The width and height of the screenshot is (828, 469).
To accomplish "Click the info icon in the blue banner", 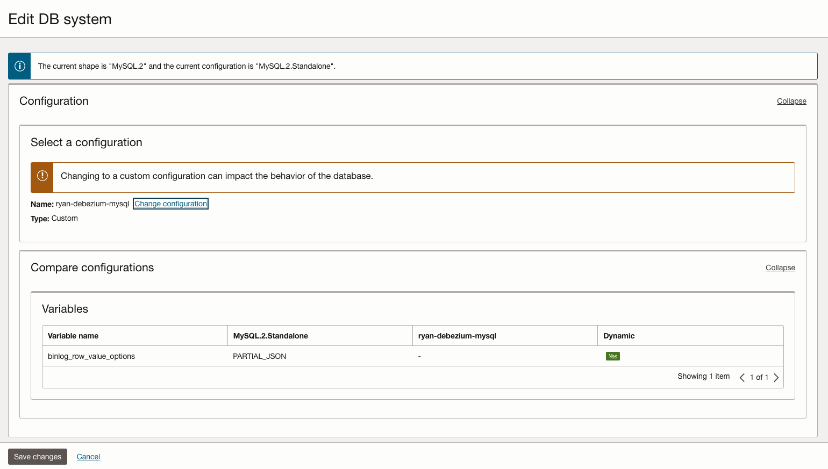I will [x=19, y=66].
